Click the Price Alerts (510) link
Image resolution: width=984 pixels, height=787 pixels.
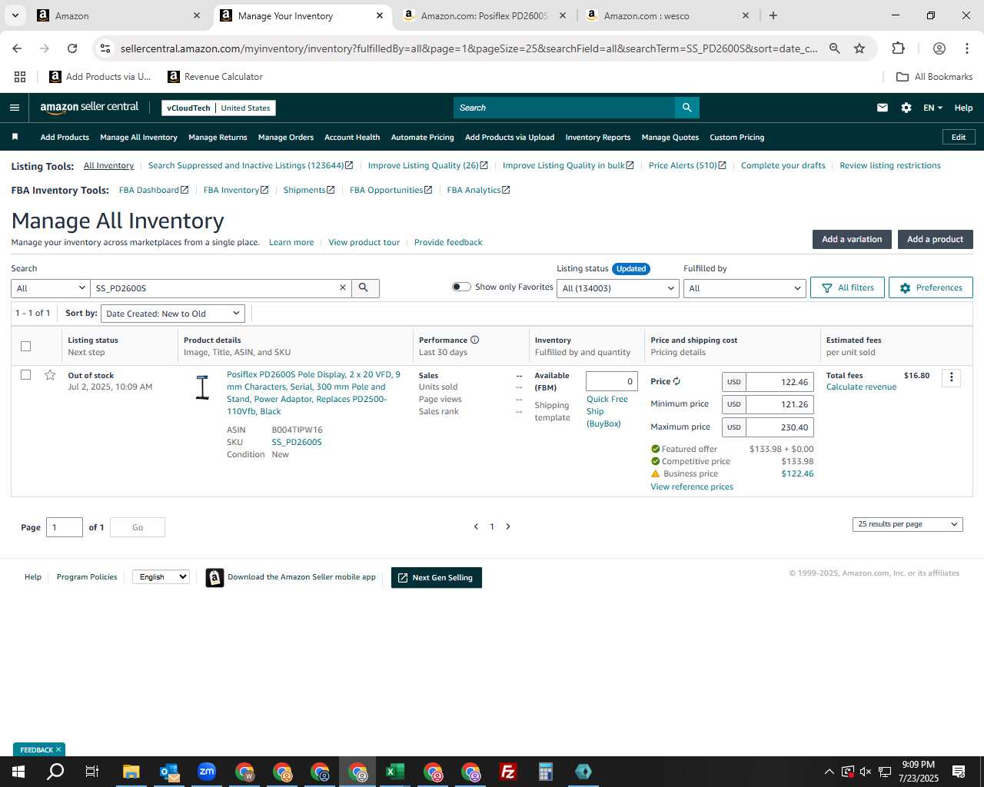(687, 165)
